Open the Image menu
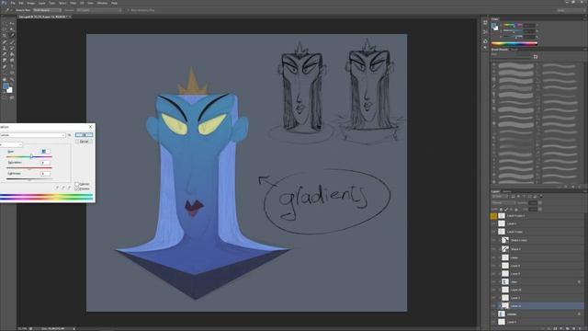Image resolution: width=588 pixels, height=331 pixels. click(31, 3)
